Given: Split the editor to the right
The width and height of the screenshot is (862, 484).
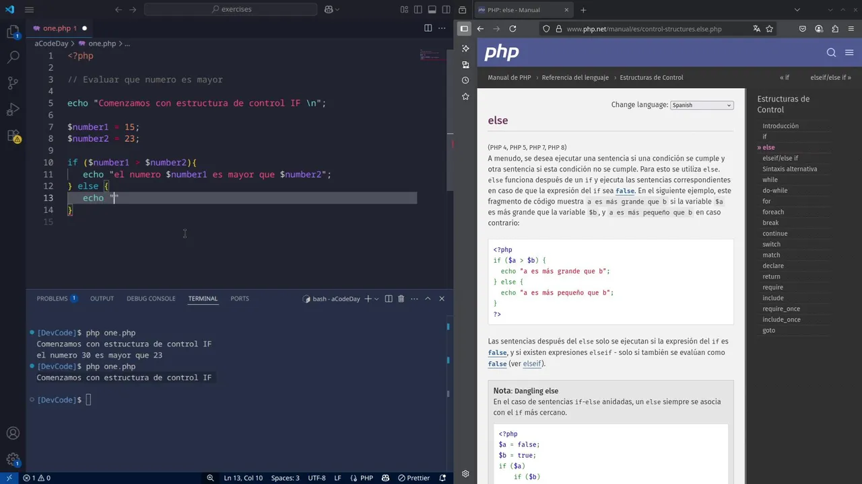Looking at the screenshot, I should point(428,28).
